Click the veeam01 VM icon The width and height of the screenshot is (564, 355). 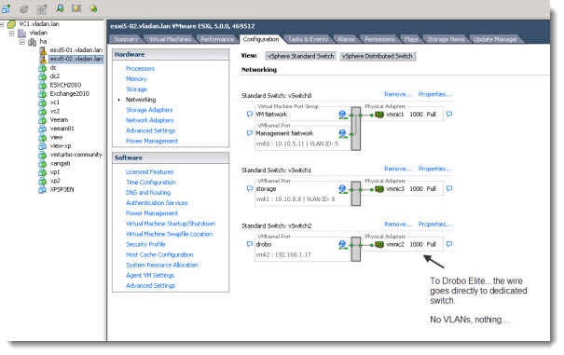(43, 129)
